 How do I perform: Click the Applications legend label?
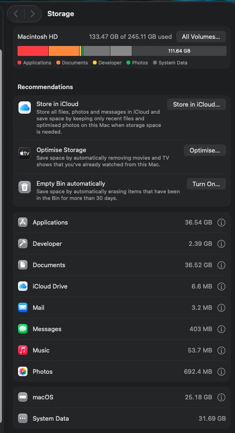pyautogui.click(x=37, y=63)
